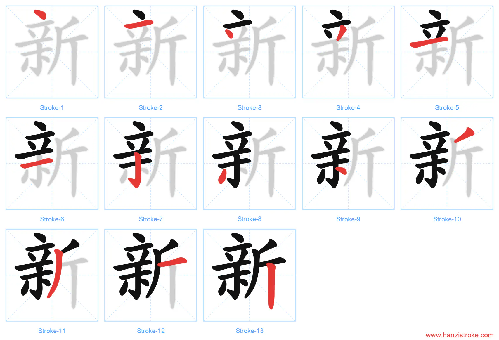The width and height of the screenshot is (499, 340).
Task: Select the Stroke-8 caption text
Action: coord(249,219)
